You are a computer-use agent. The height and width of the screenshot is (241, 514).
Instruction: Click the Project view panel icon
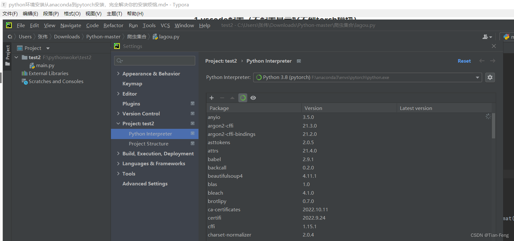pos(20,48)
